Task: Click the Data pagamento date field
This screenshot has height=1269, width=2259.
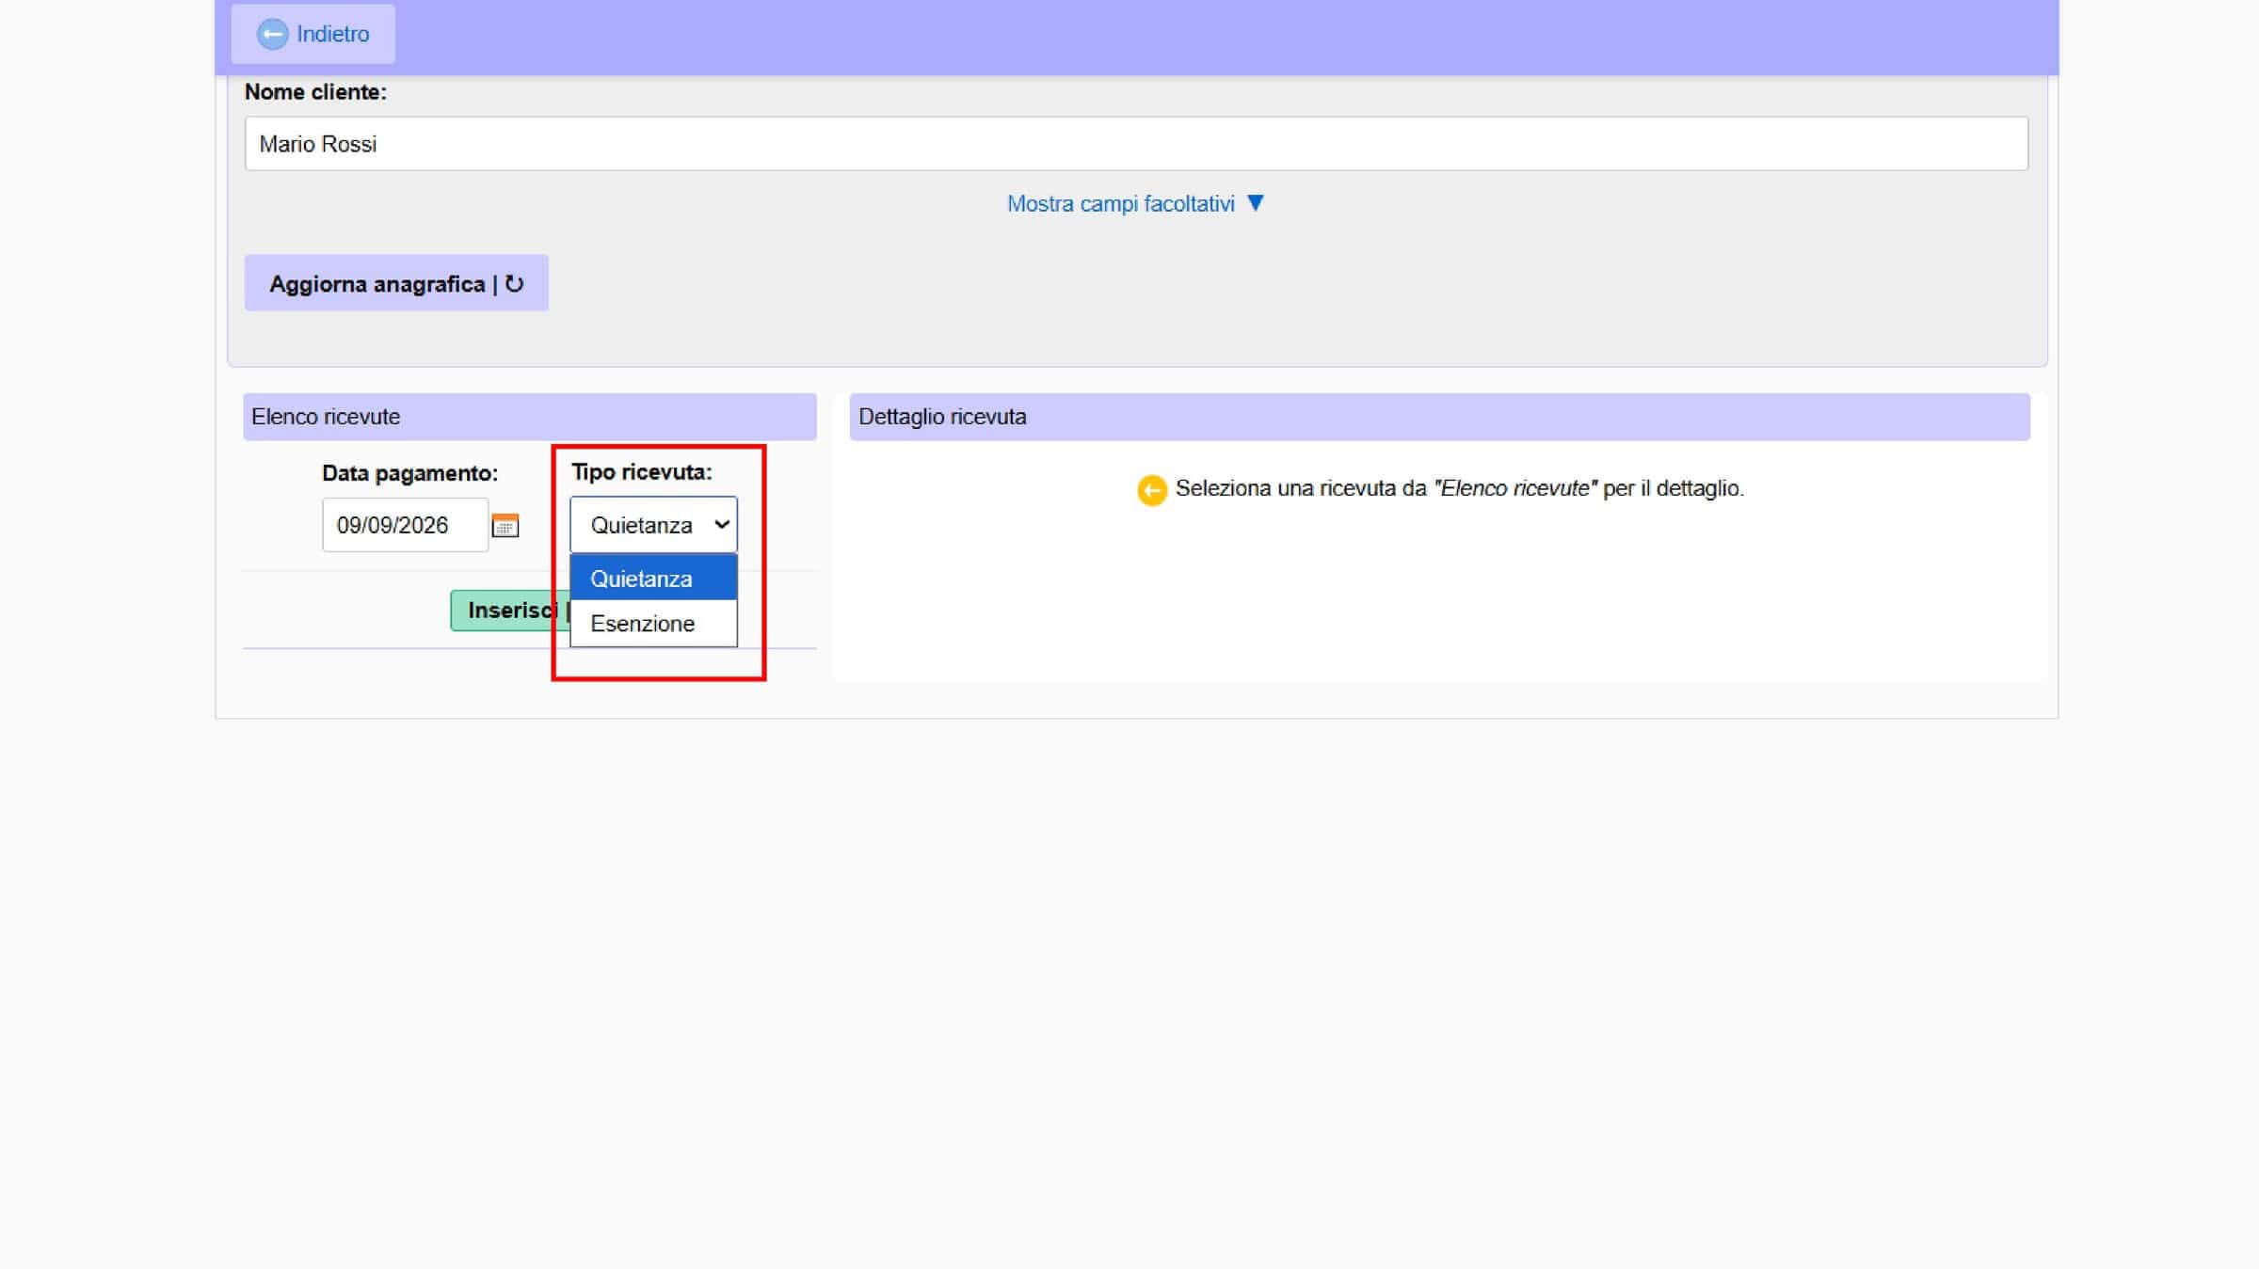Action: click(406, 525)
